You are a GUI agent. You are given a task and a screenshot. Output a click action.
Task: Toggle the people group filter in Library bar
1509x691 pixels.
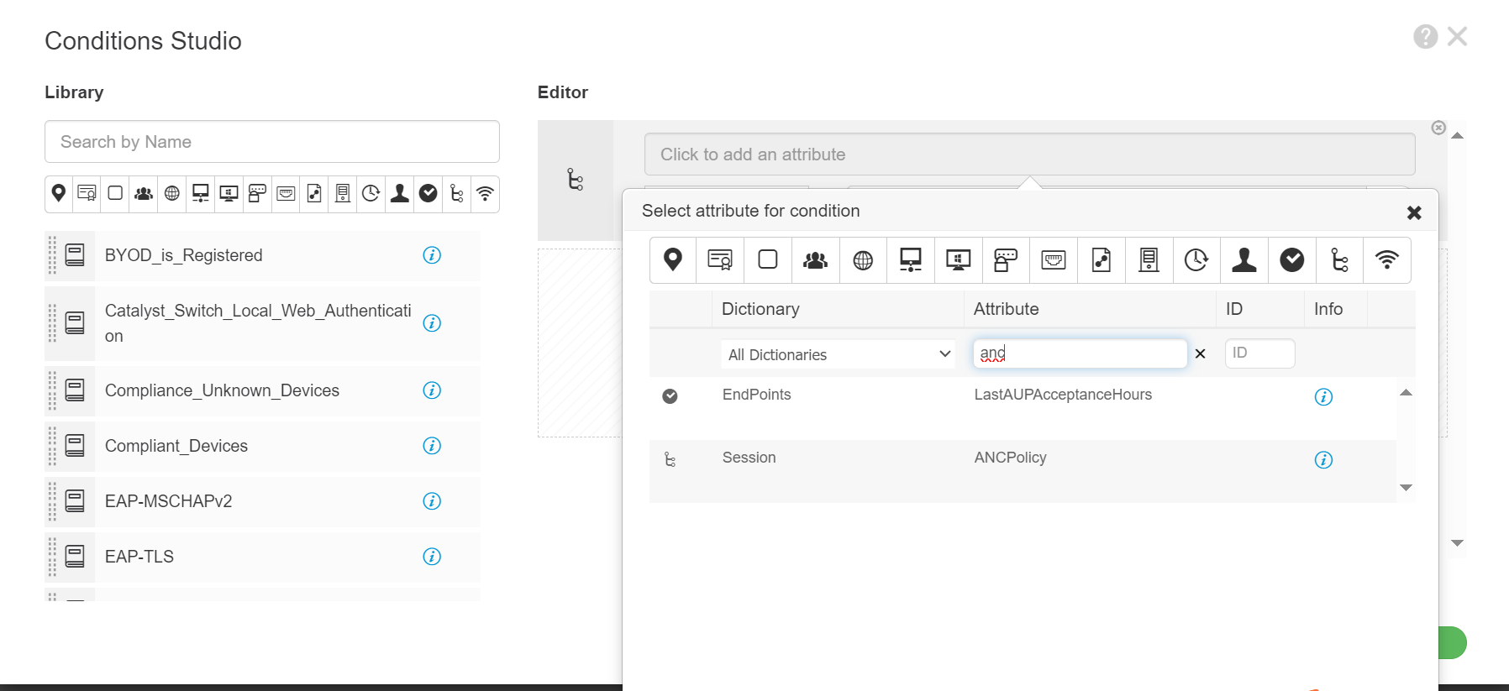[x=144, y=194]
